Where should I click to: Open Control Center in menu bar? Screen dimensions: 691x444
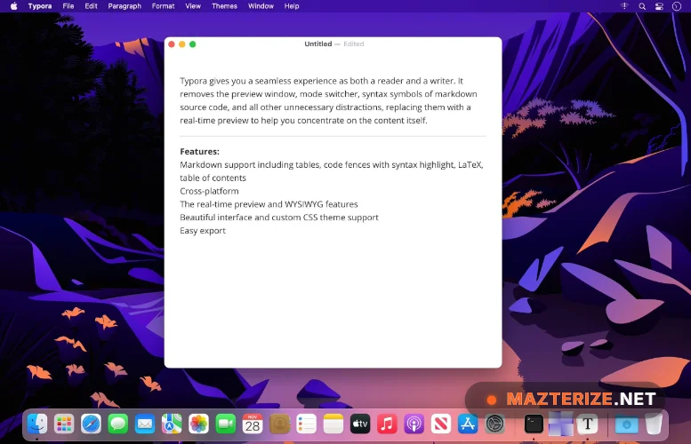(x=659, y=6)
